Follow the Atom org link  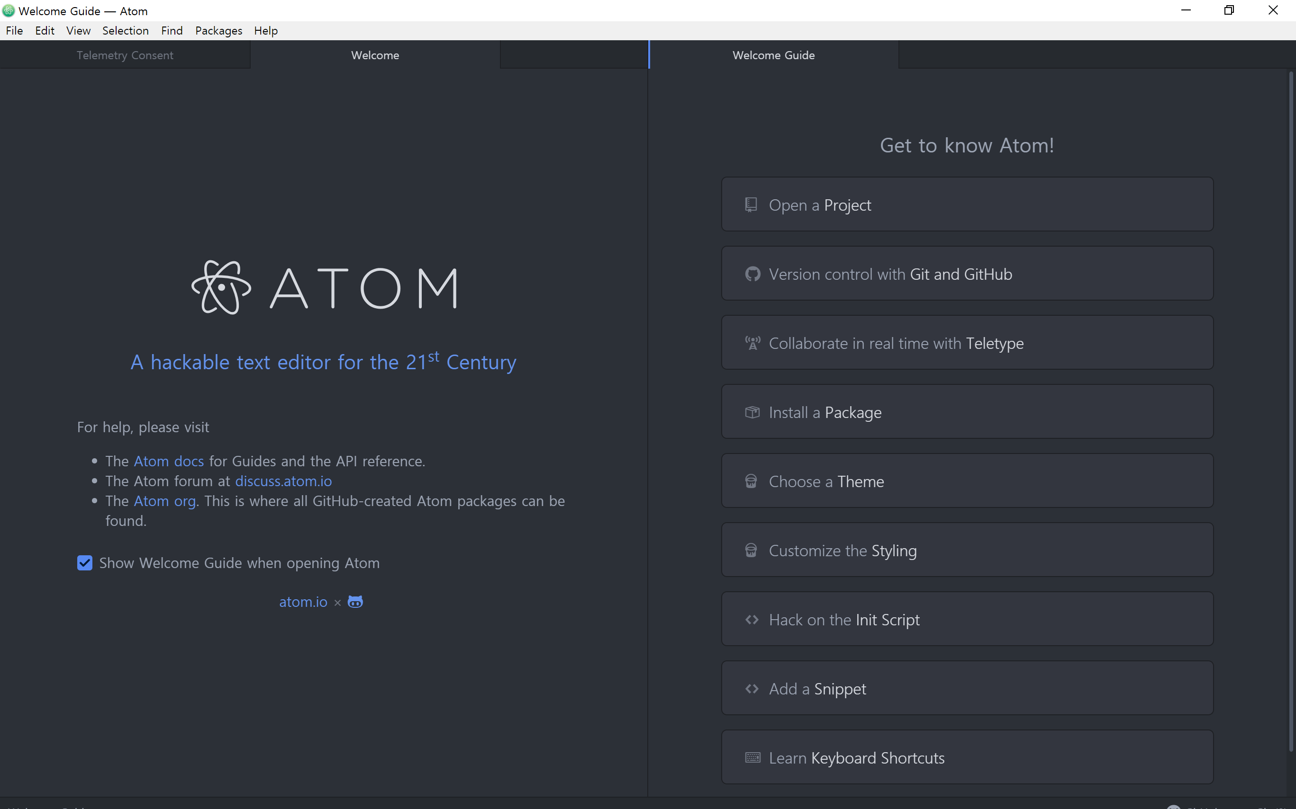[x=164, y=501]
